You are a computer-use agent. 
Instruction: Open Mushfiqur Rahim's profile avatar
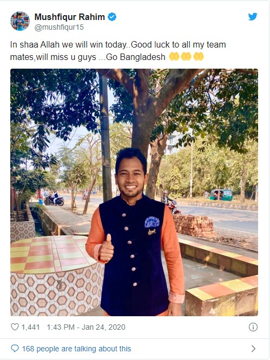click(x=20, y=21)
